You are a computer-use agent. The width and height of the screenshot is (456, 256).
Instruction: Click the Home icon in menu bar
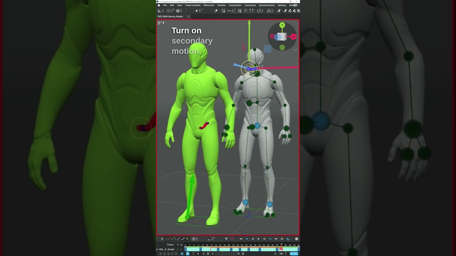pyautogui.click(x=159, y=5)
